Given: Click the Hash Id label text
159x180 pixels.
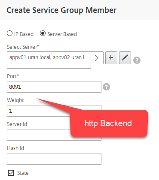Looking at the screenshot, I should pyautogui.click(x=15, y=148).
